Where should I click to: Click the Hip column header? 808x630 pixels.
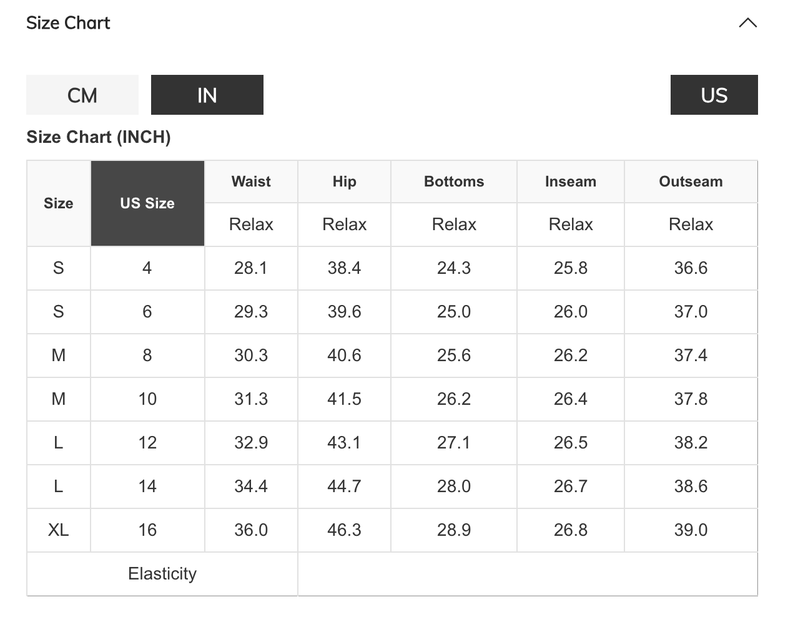tap(344, 182)
